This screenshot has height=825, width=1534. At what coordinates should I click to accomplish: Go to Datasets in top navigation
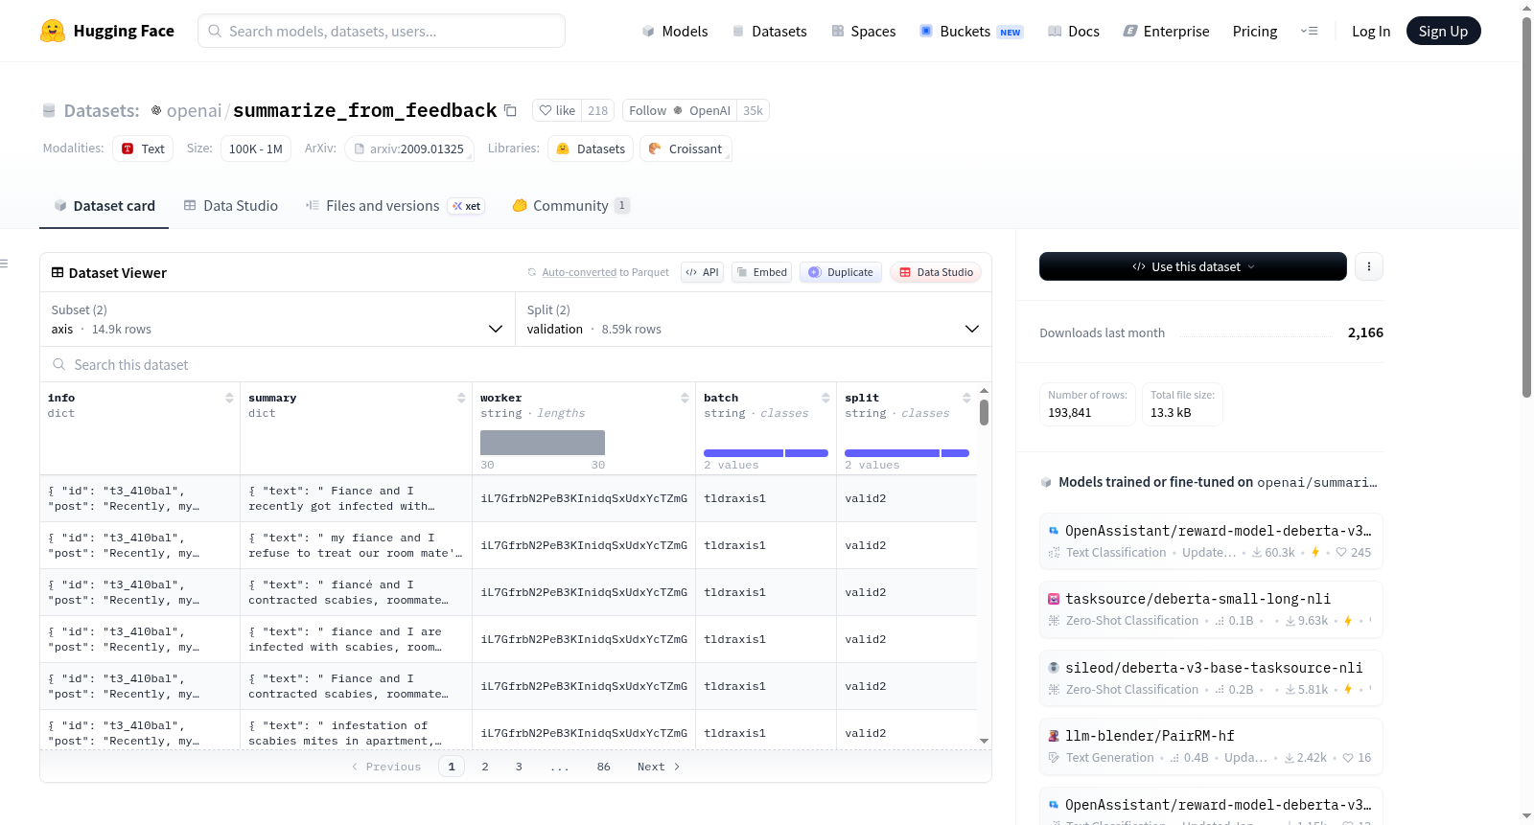(769, 32)
